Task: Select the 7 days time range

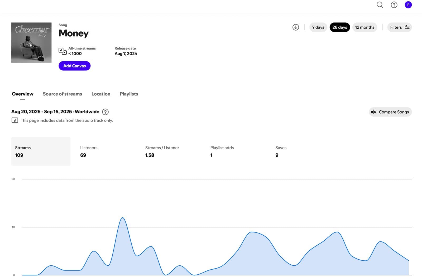Action: click(318, 27)
